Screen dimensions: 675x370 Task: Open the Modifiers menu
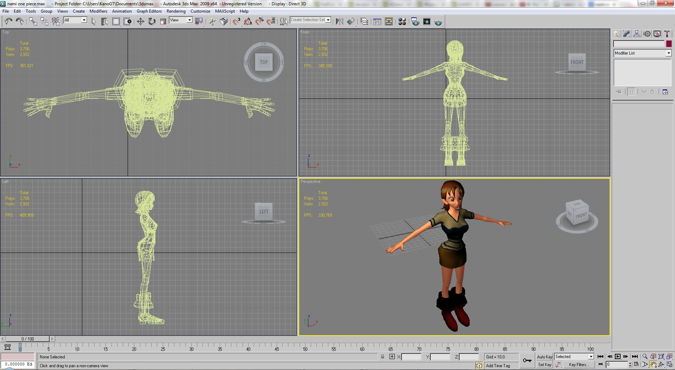[x=98, y=11]
